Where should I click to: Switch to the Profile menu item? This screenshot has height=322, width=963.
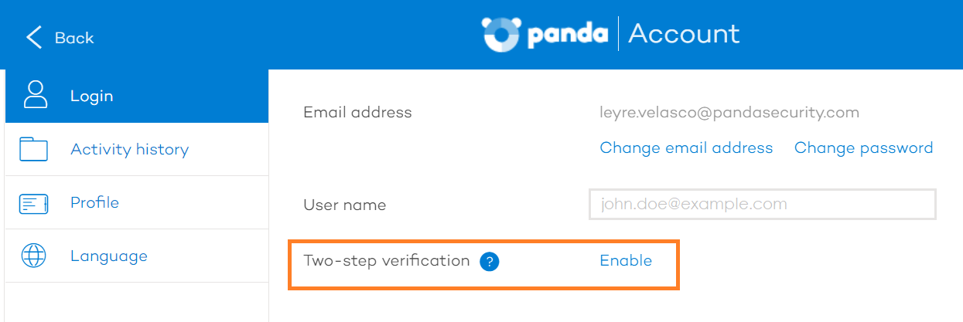point(137,202)
